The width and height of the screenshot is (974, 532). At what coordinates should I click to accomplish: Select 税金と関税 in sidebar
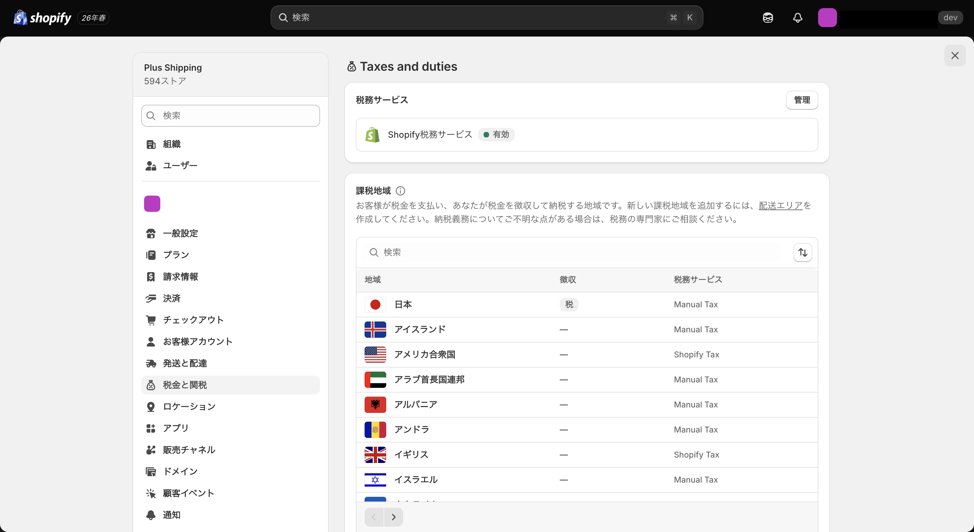tap(230, 385)
